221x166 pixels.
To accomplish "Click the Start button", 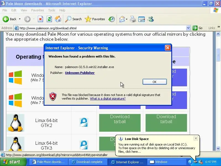I will click(13, 162).
